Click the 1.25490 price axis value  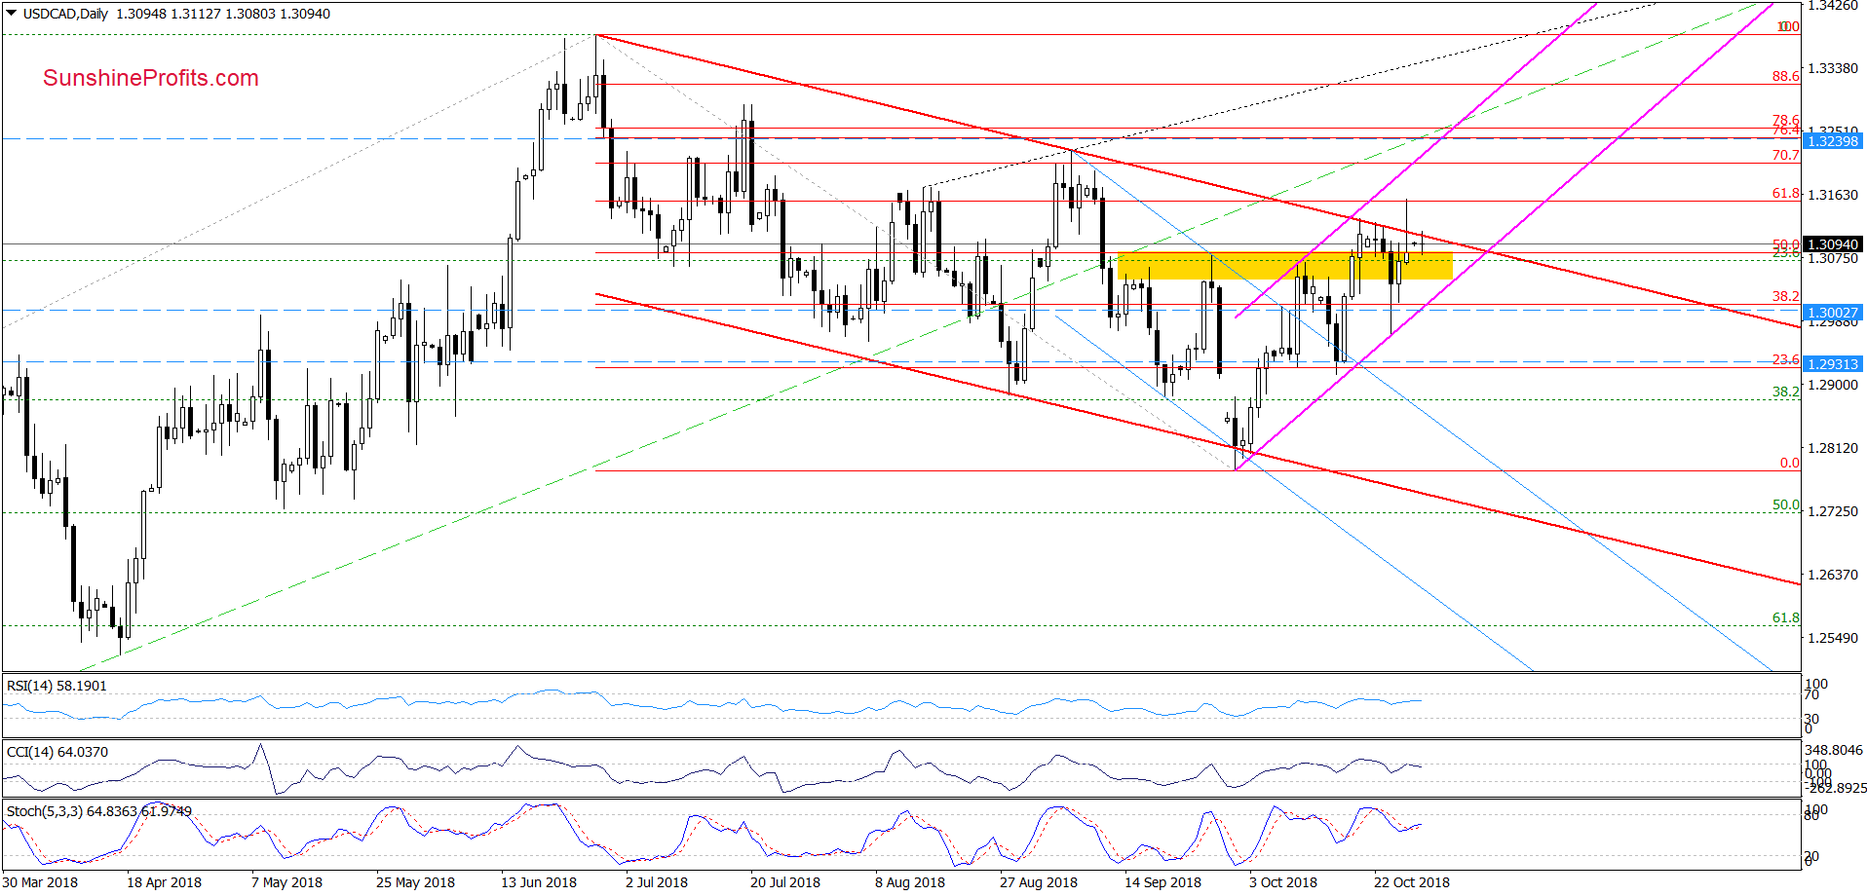[1833, 638]
